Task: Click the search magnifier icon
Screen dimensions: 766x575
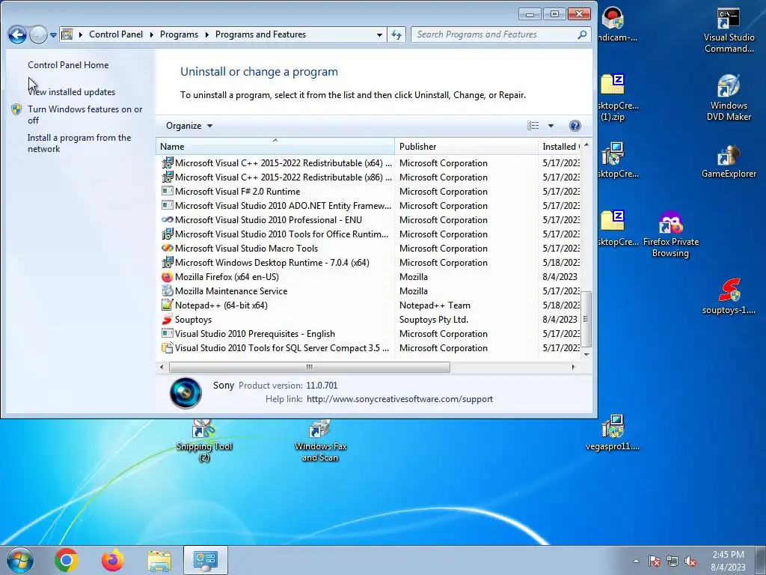Action: click(582, 34)
